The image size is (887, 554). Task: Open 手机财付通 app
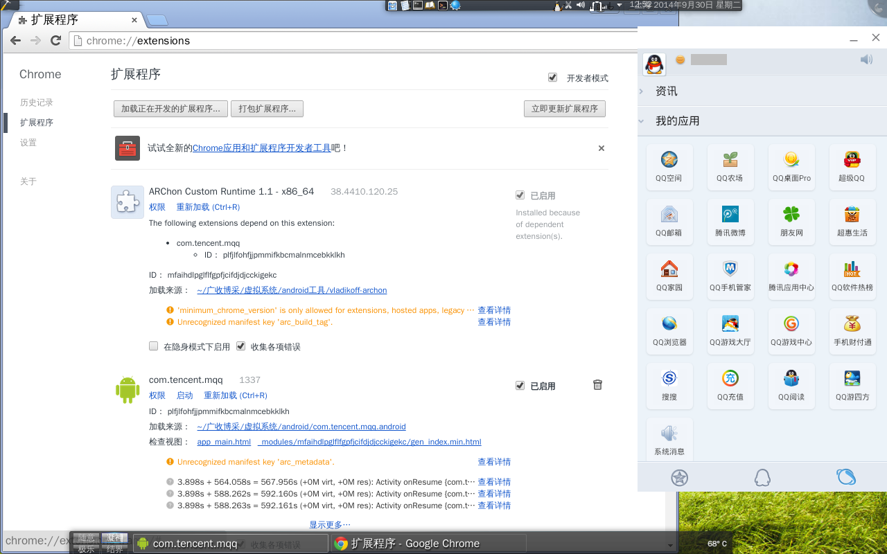[x=852, y=331]
